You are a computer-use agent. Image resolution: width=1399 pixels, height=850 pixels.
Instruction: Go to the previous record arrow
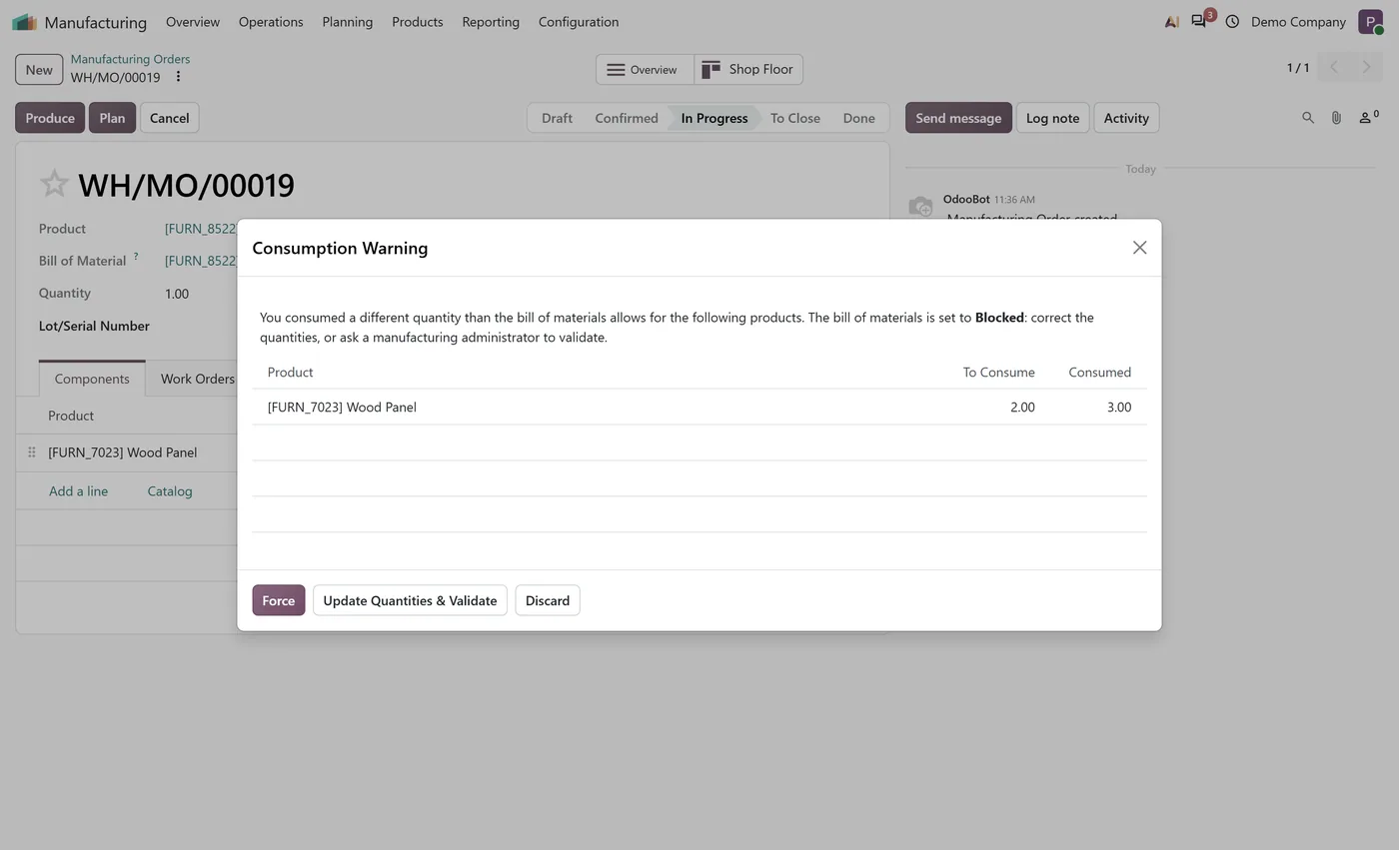click(1333, 68)
